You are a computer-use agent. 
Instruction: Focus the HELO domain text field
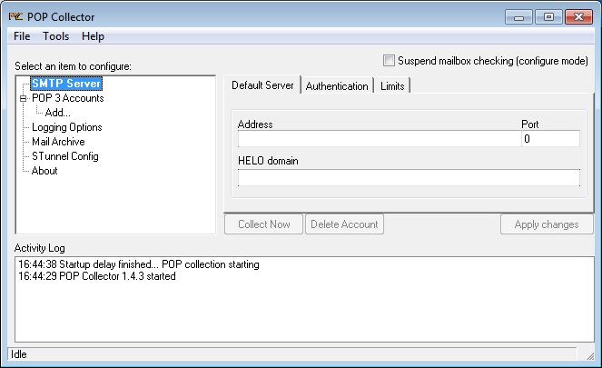(408, 177)
